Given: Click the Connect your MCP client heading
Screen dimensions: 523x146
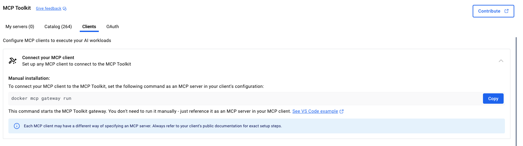Looking at the screenshot, I should (48, 57).
